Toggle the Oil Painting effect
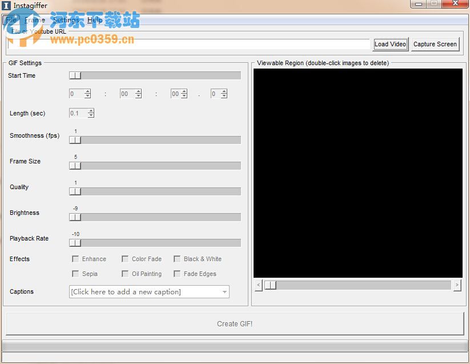This screenshot has height=364, width=470. coord(125,274)
